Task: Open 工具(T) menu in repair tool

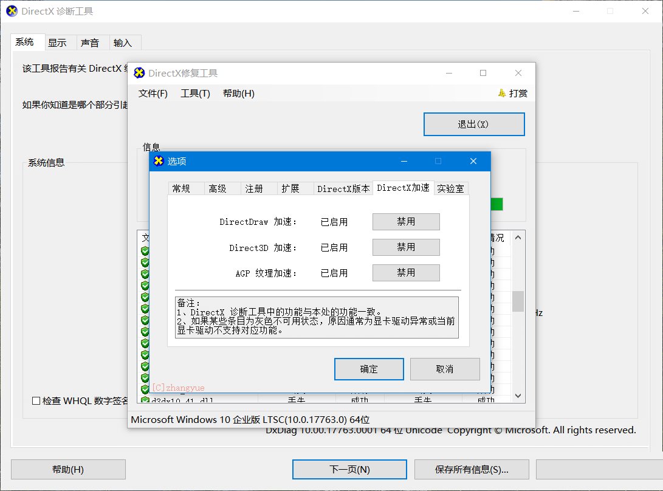Action: pyautogui.click(x=195, y=94)
